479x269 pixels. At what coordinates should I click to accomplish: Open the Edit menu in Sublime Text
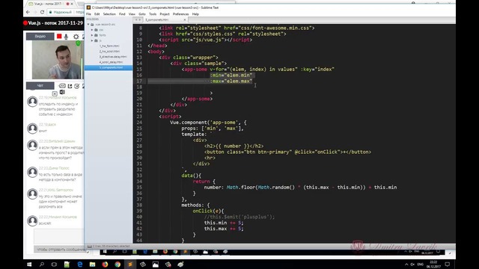(x=97, y=14)
